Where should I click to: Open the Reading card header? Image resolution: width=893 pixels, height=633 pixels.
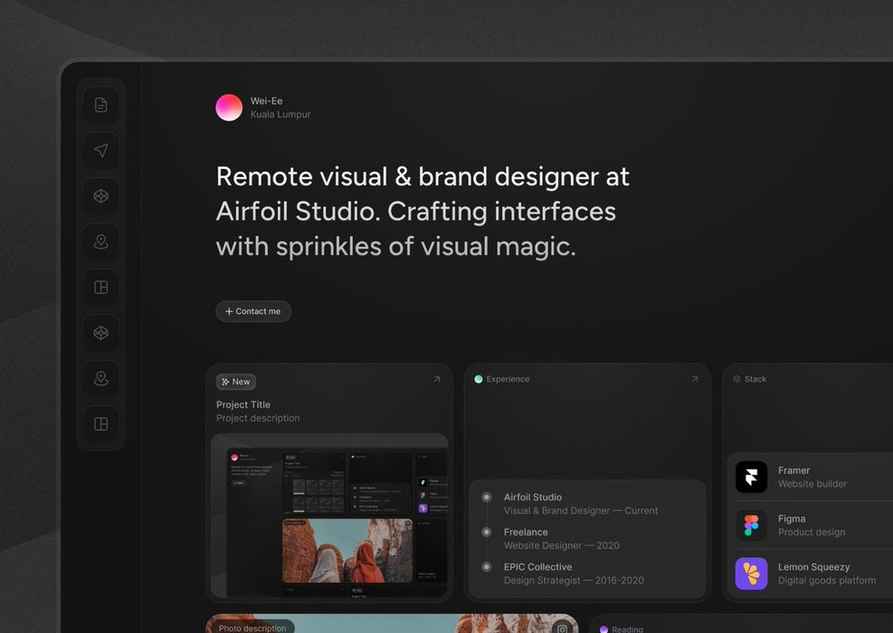627,628
